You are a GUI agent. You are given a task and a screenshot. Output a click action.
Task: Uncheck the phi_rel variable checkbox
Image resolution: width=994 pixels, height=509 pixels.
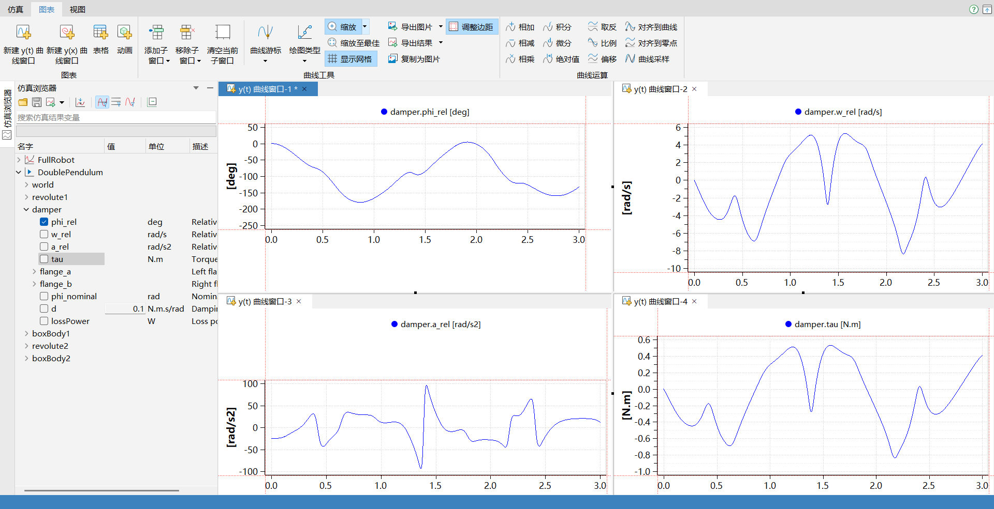[x=44, y=222]
